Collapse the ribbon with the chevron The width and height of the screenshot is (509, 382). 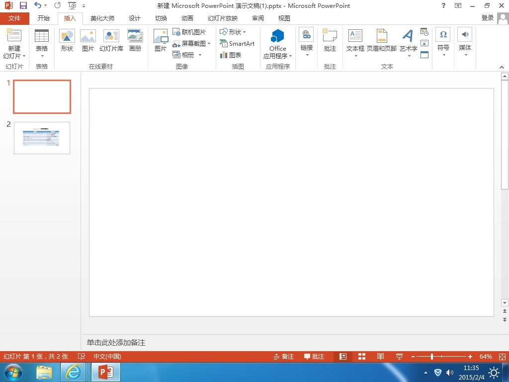coord(502,67)
